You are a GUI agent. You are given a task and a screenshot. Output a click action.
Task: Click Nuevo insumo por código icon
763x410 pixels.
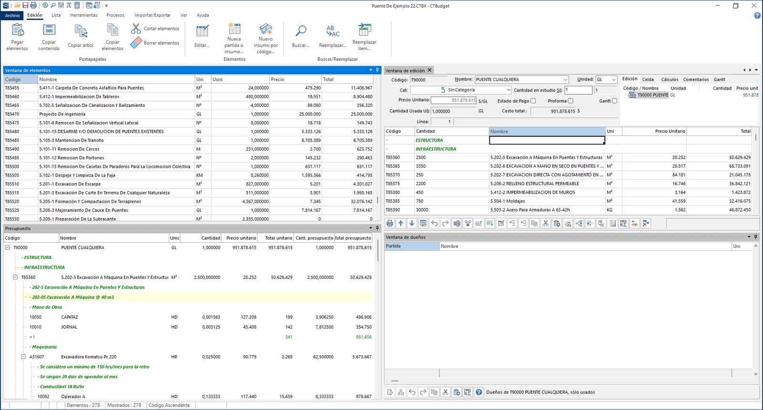click(266, 38)
